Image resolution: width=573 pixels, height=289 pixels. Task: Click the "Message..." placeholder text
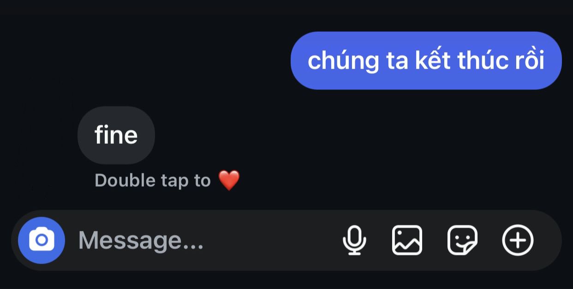[141, 240]
